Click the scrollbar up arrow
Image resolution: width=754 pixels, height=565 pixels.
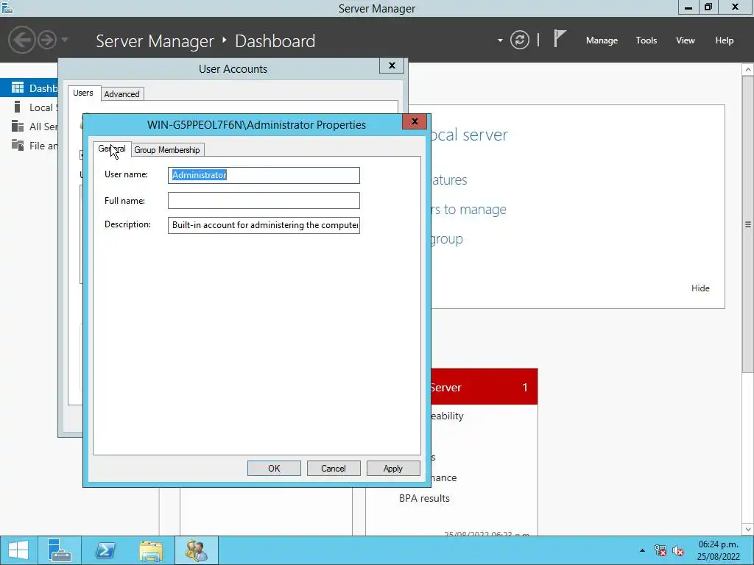[x=748, y=70]
